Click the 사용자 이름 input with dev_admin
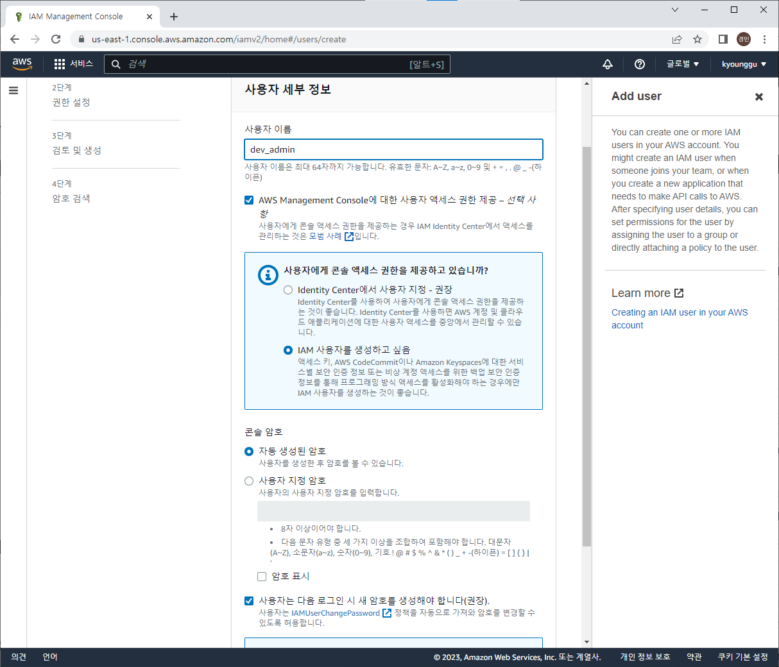Screen dimensions: 779x667 pyautogui.click(x=393, y=149)
